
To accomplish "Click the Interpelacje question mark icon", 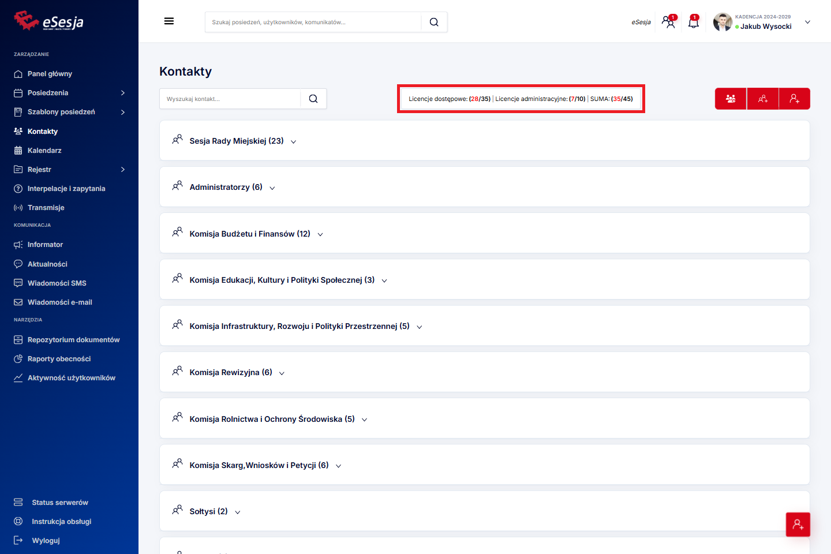I will tap(18, 189).
